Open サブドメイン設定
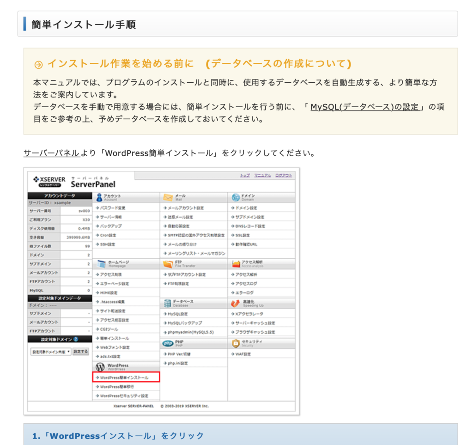 [250, 217]
